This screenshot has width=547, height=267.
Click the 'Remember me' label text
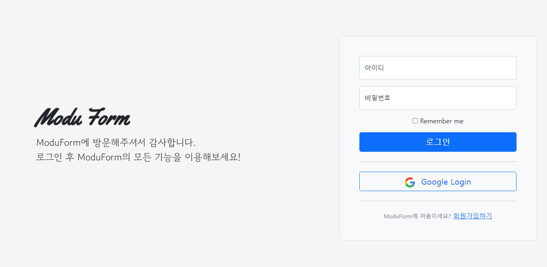441,121
